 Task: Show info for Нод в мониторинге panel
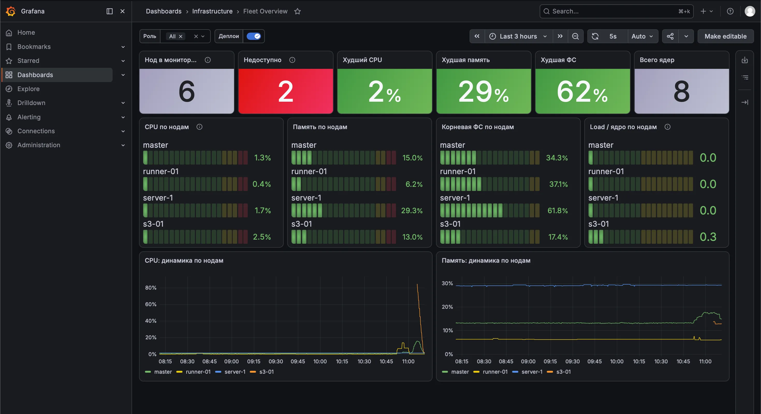click(208, 60)
